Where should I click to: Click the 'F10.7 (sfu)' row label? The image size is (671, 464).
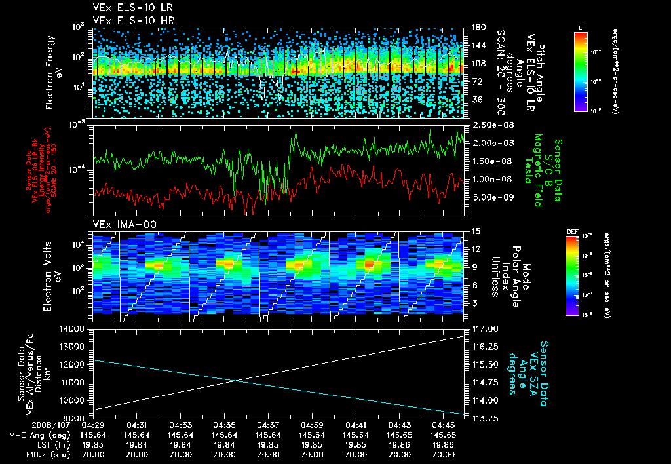(48, 455)
